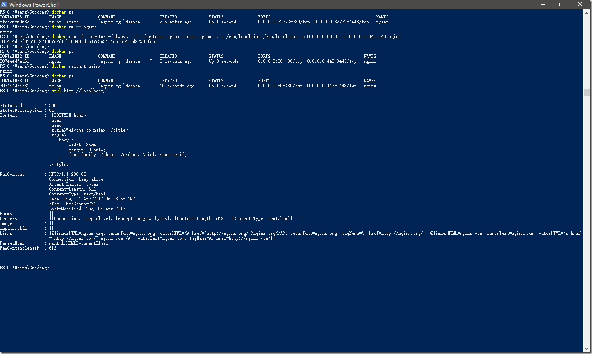Click the ETag "58e3b565-264" line

coord(74,204)
